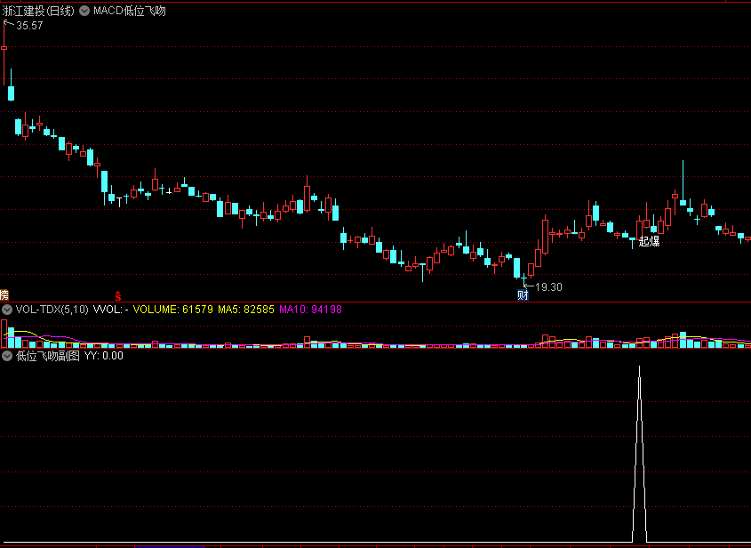Open the VOL-TDX panel dropdown arrow
Screen dimensions: 751x548
click(x=7, y=310)
